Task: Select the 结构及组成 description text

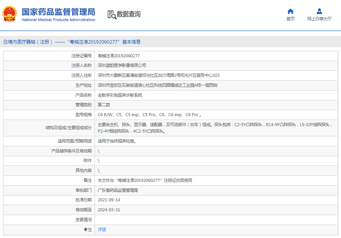Action: (x=215, y=128)
